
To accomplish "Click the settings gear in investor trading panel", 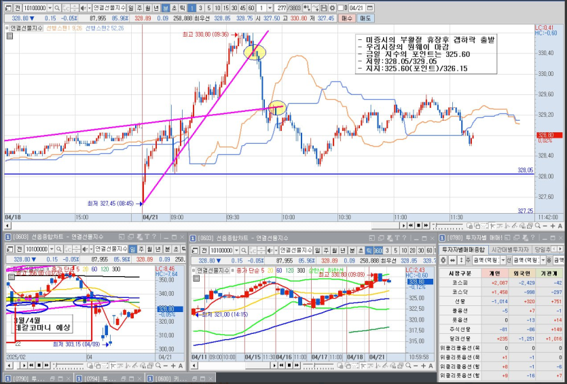I will click(443, 260).
